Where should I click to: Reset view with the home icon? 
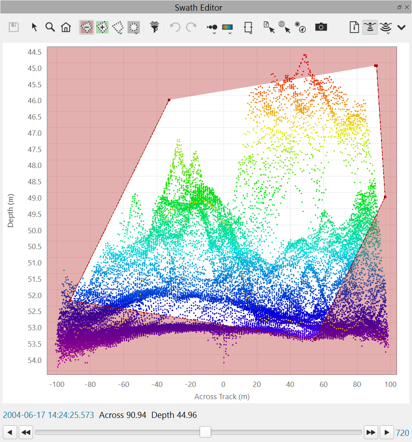coord(66,27)
